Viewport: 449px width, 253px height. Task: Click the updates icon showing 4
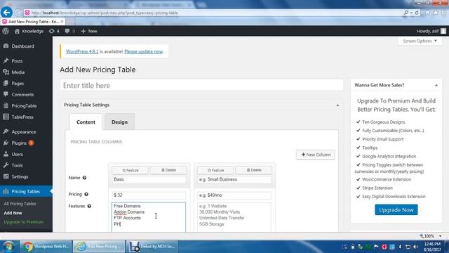54,31
